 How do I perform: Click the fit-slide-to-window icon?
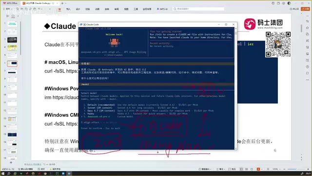pos(268,169)
